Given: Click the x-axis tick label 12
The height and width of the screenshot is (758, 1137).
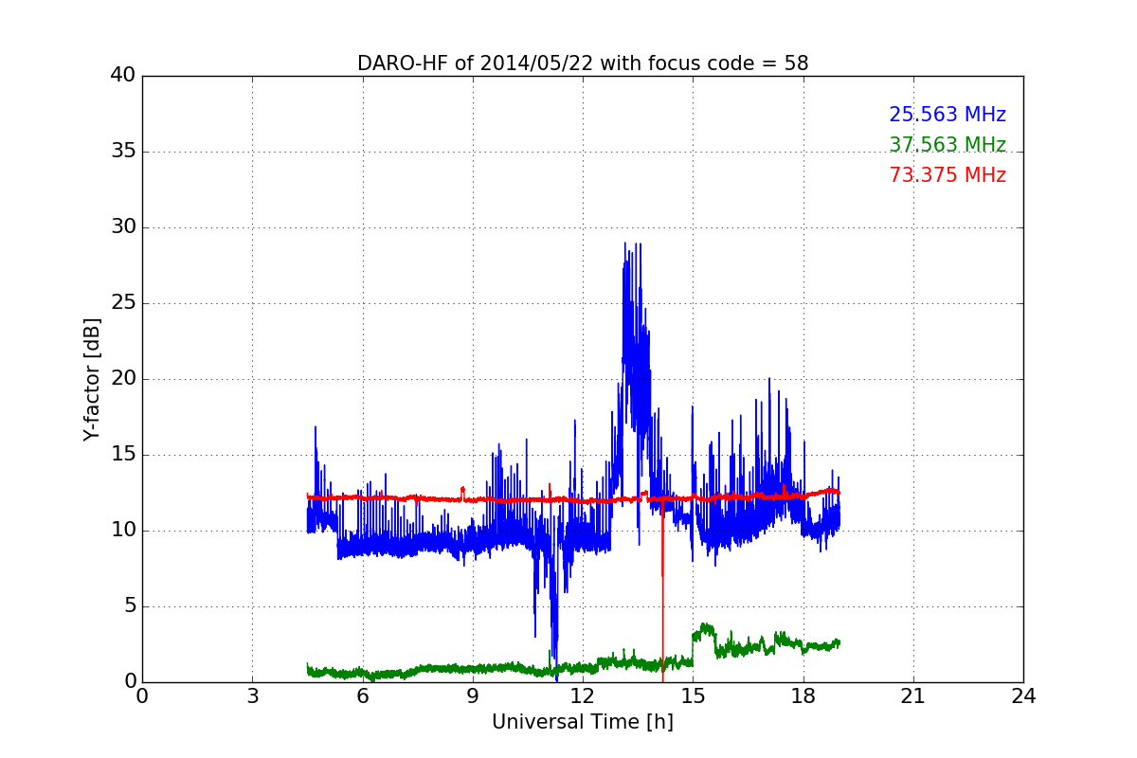Looking at the screenshot, I should (583, 696).
